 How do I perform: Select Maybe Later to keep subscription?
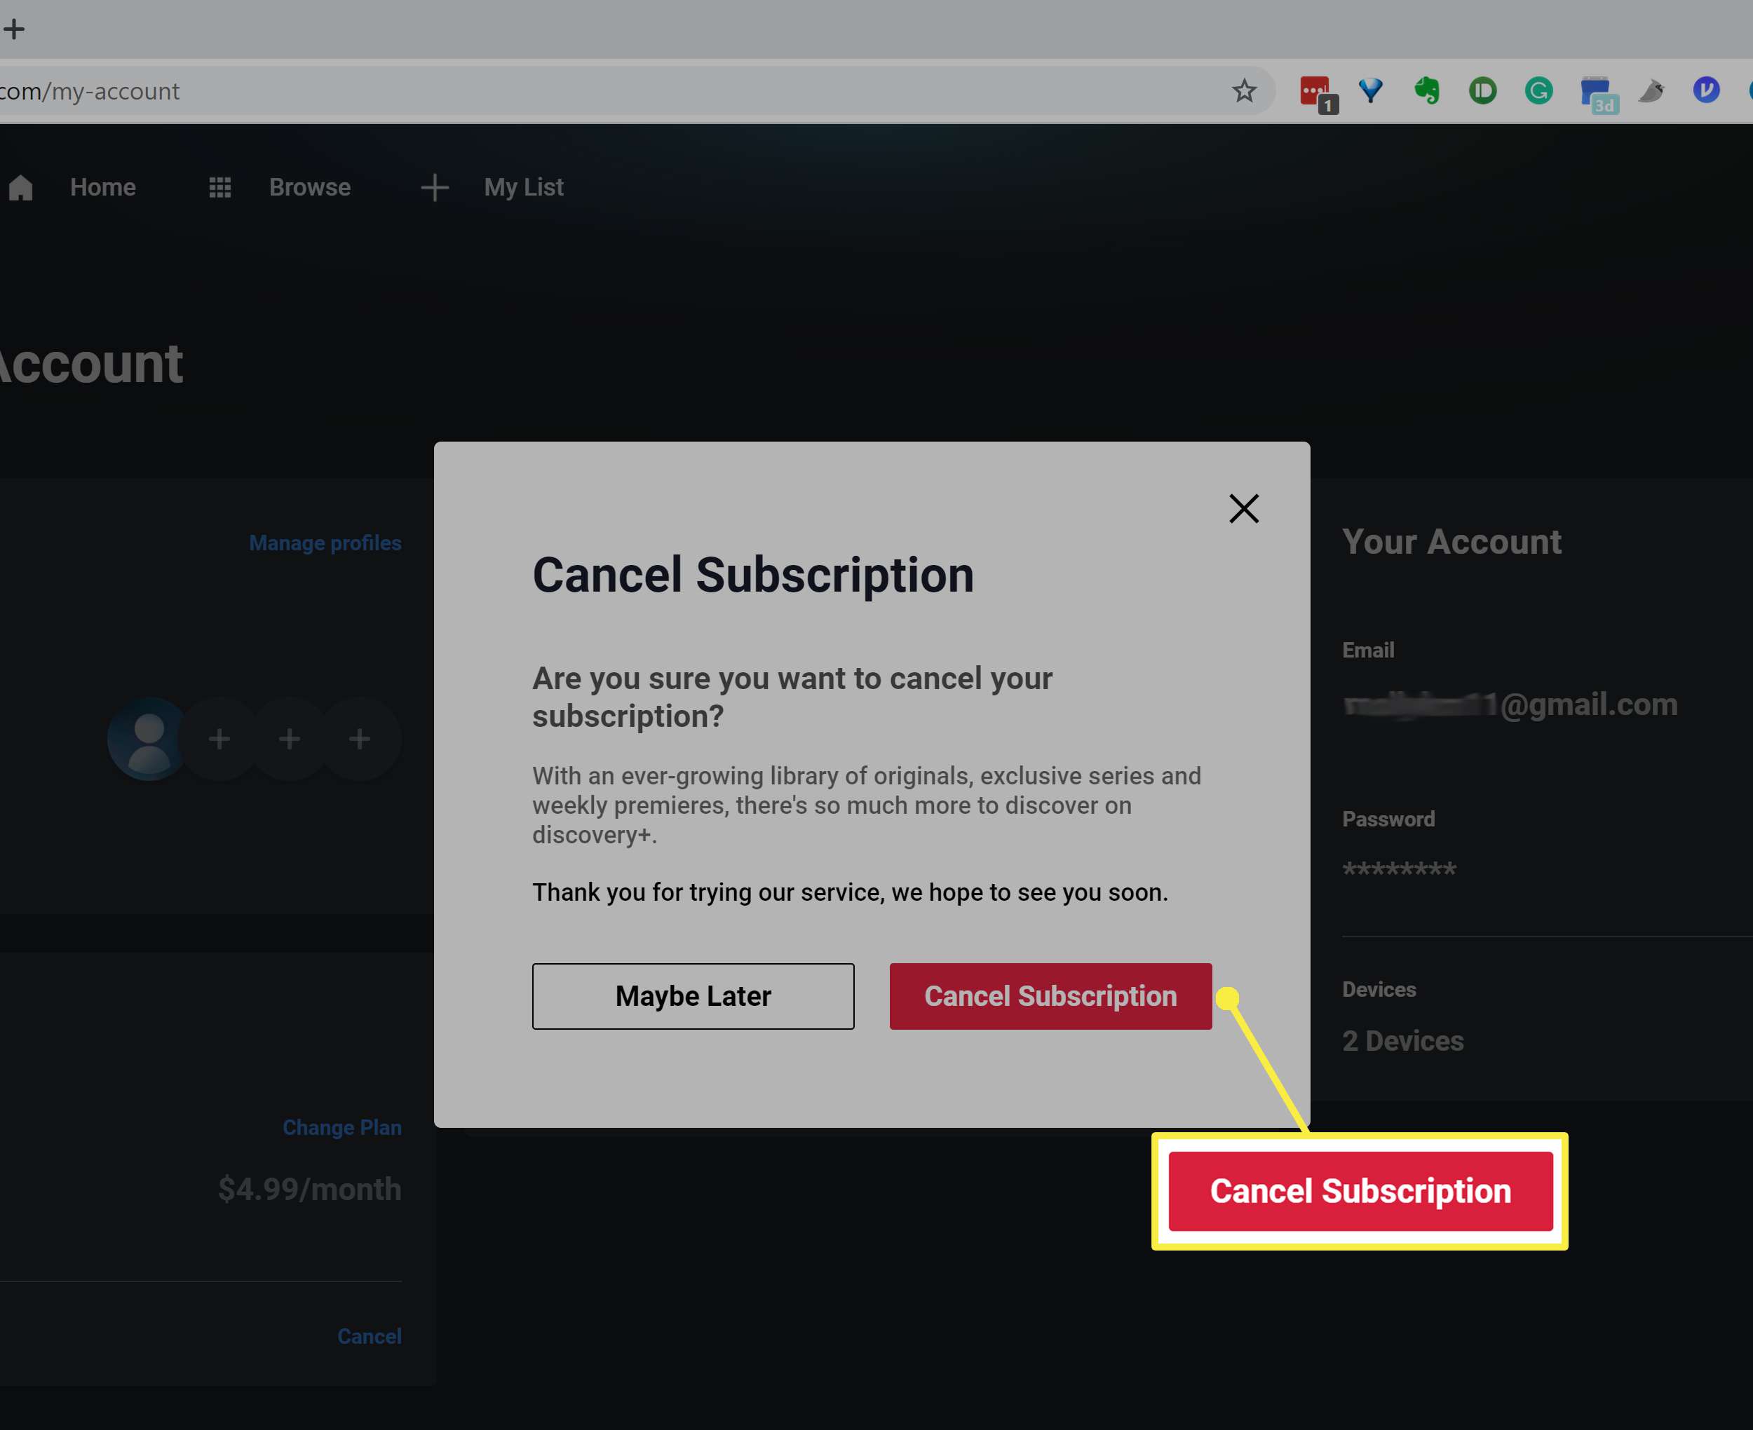[x=693, y=996]
